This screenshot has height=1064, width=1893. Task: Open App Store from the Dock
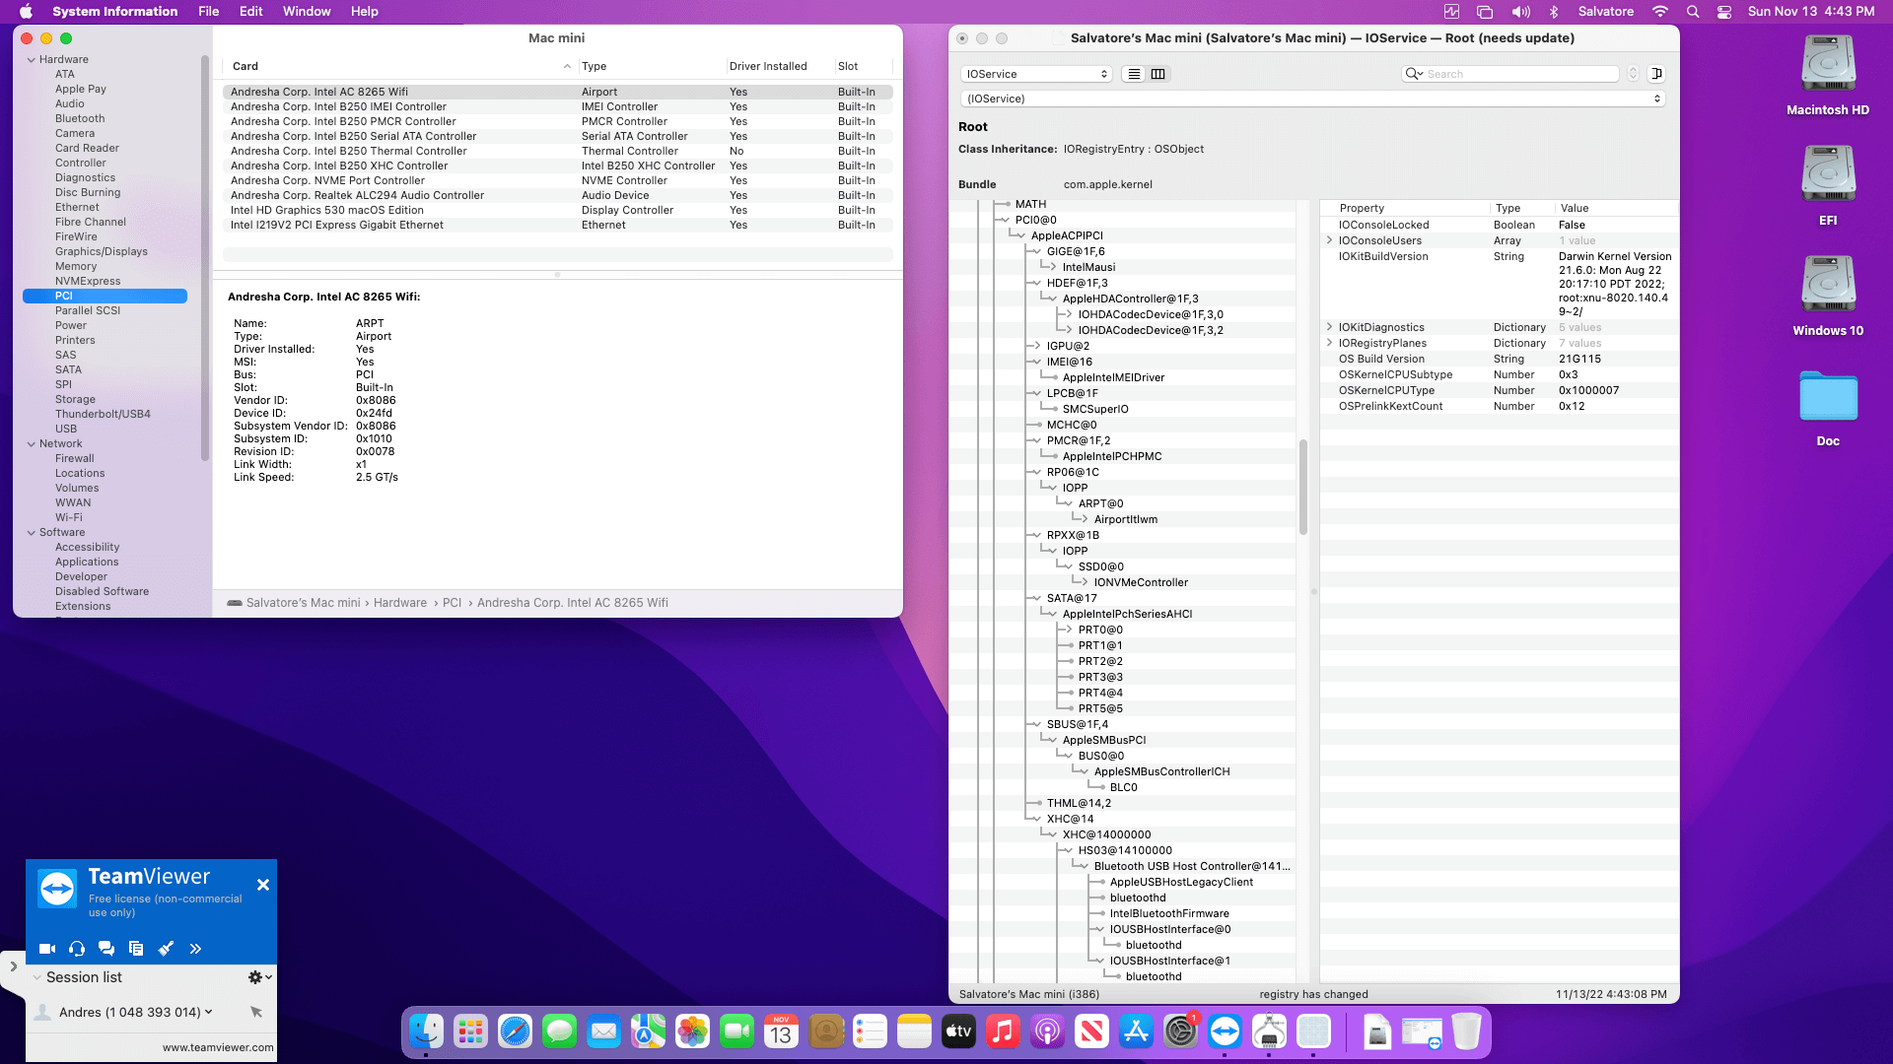coord(1136,1031)
